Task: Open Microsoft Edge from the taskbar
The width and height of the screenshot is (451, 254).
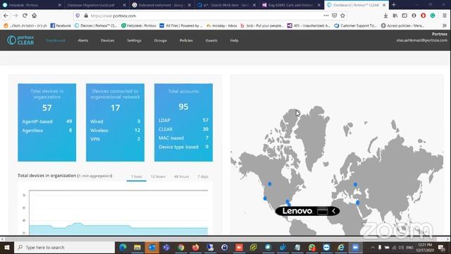Action: [123, 248]
